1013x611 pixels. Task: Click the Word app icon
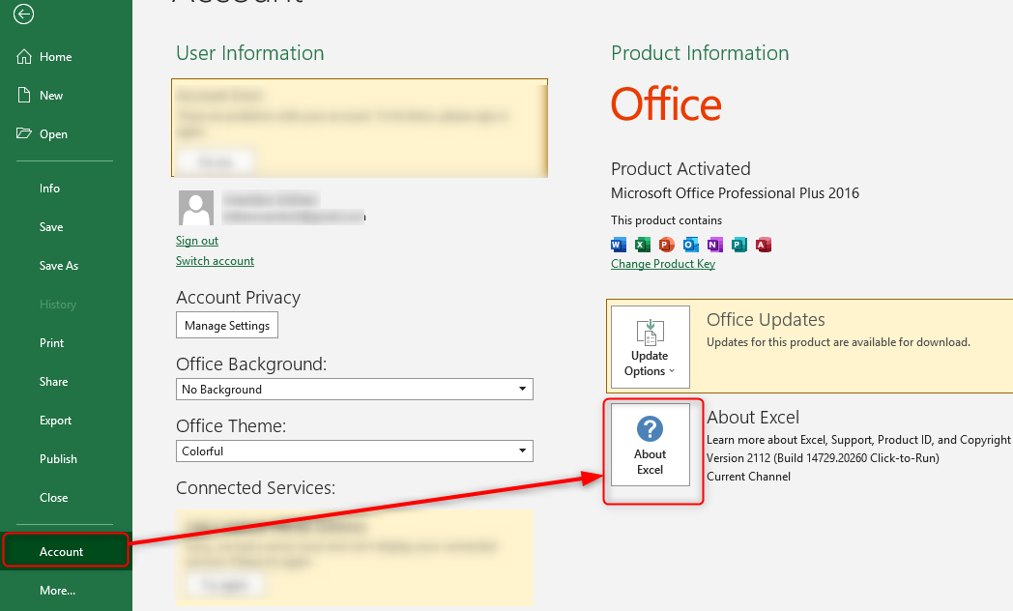tap(619, 245)
